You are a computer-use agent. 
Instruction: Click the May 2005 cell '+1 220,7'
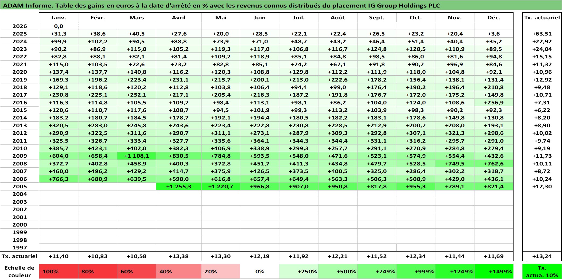(x=221, y=186)
